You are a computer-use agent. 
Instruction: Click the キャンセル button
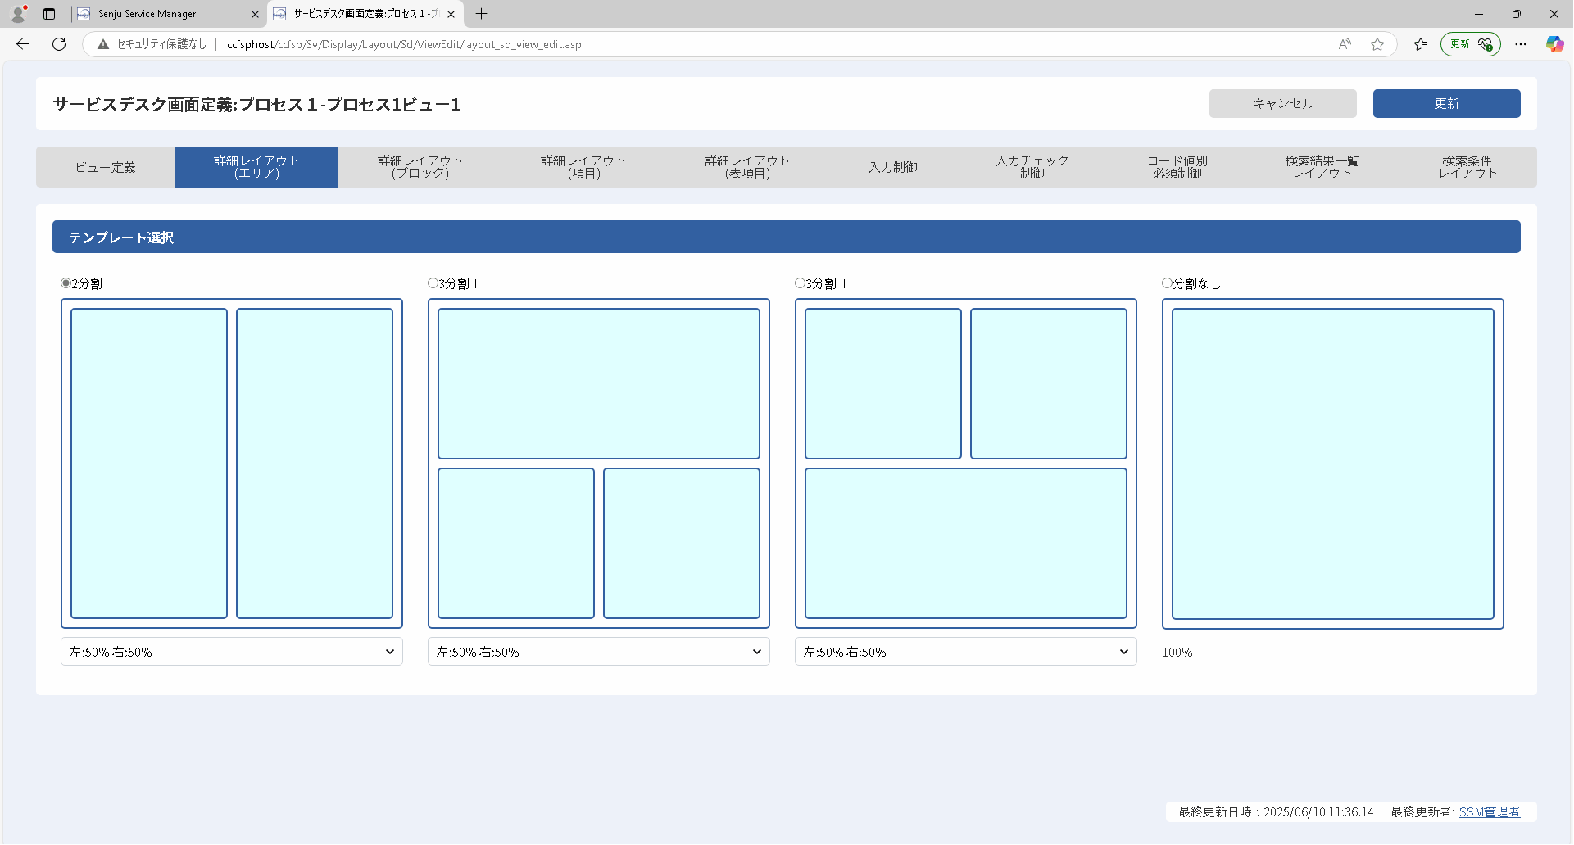(x=1283, y=103)
